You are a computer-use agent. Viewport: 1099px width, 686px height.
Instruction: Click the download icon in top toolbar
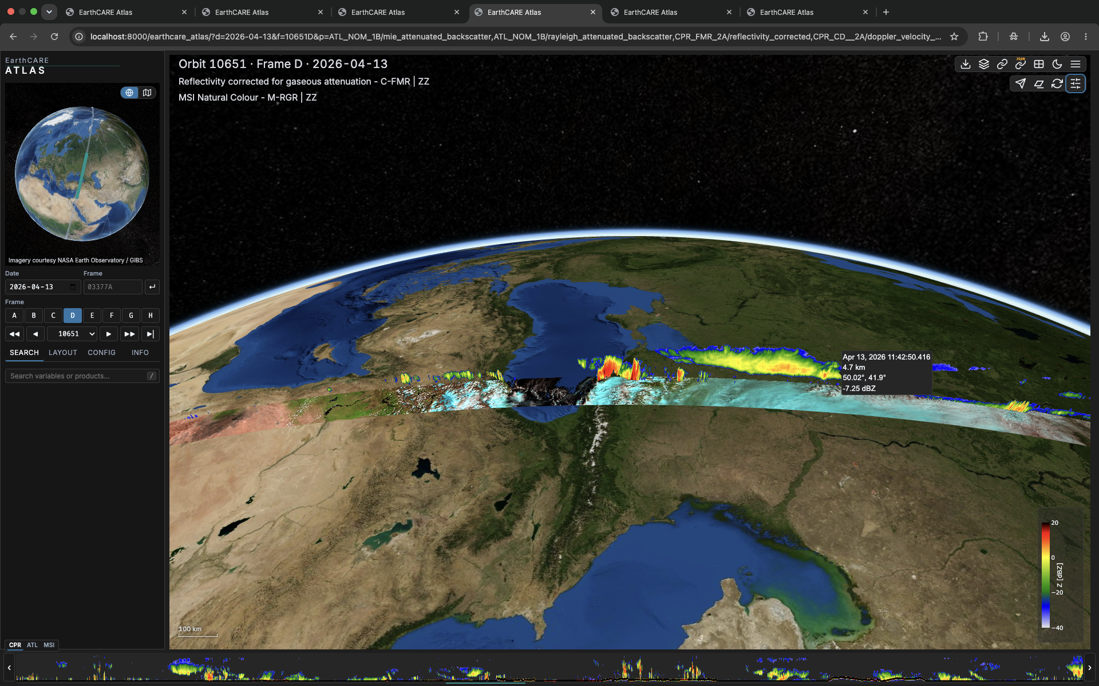[x=966, y=64]
